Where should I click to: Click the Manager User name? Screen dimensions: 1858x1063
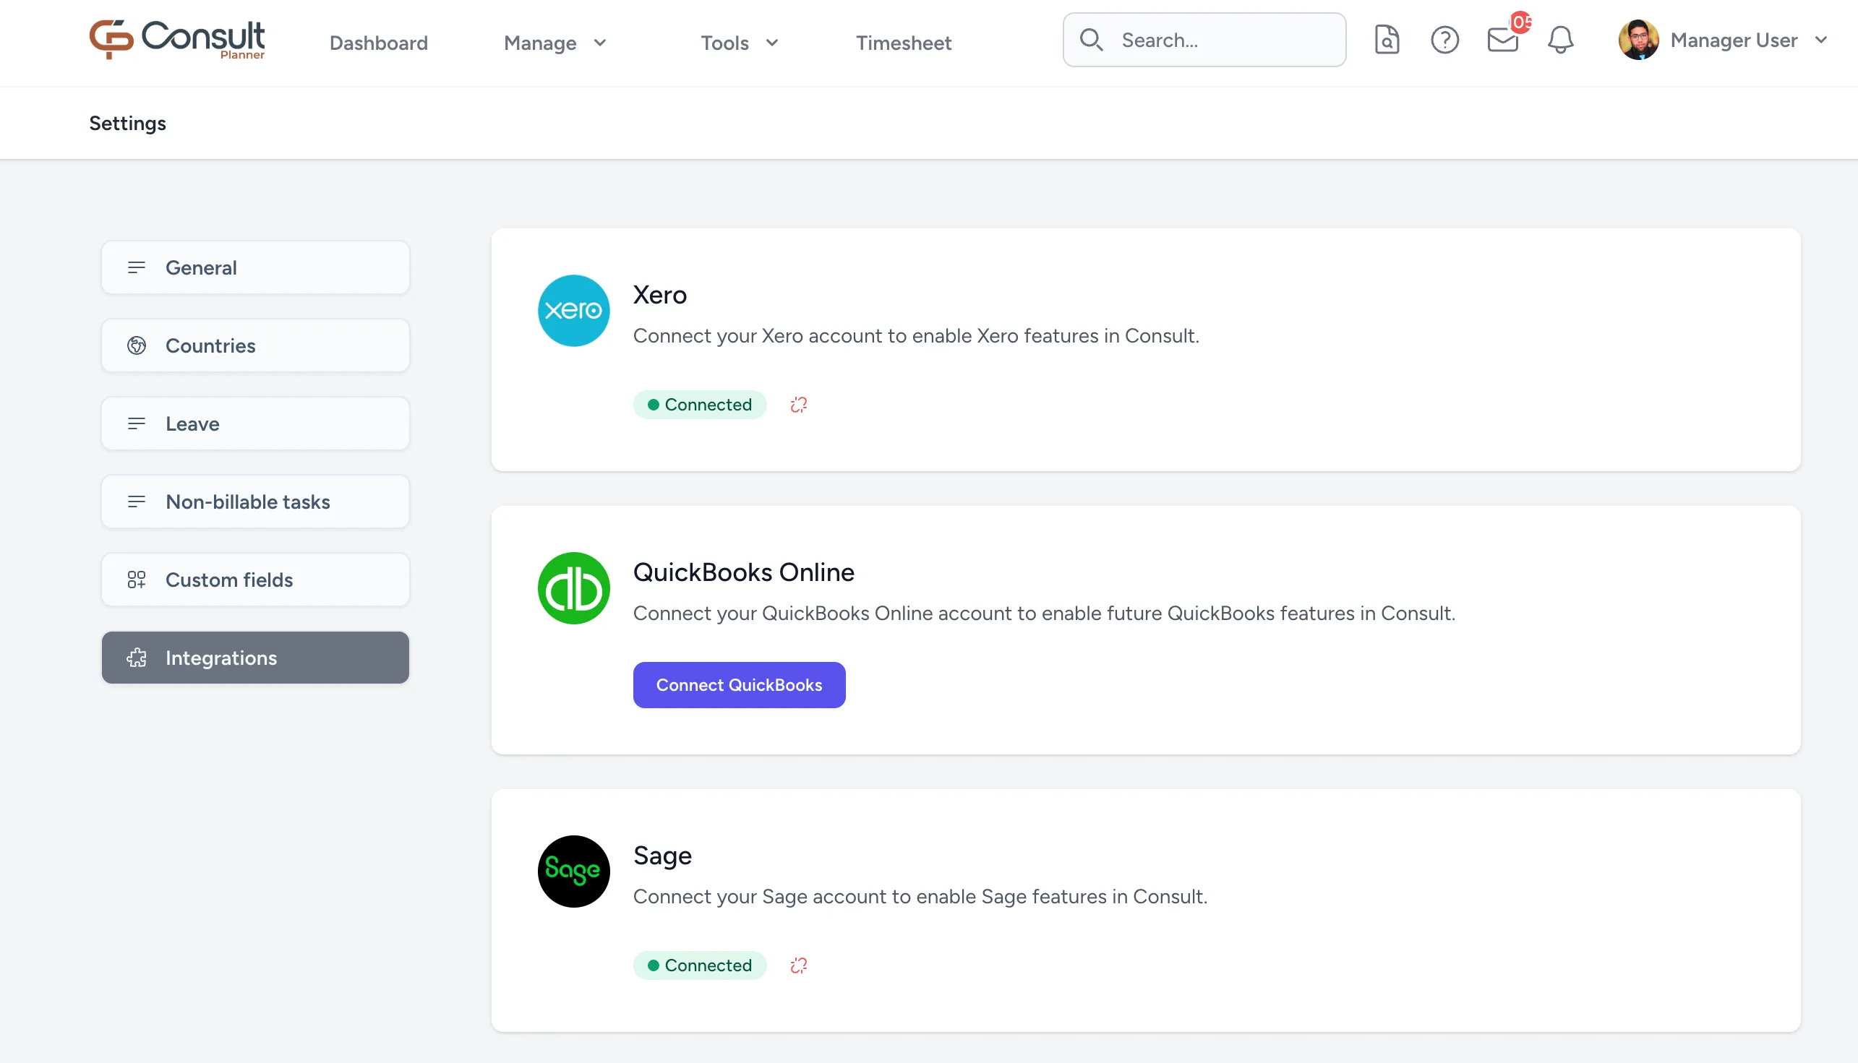coord(1734,40)
